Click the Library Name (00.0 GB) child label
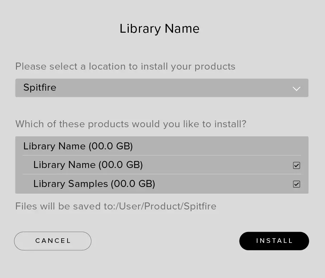This screenshot has height=278, width=325. tap(87, 165)
